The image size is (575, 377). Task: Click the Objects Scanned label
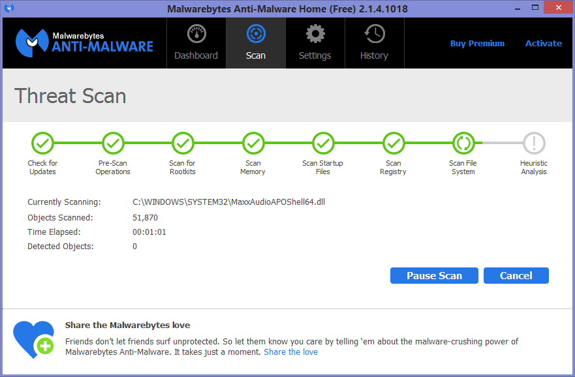coord(60,218)
